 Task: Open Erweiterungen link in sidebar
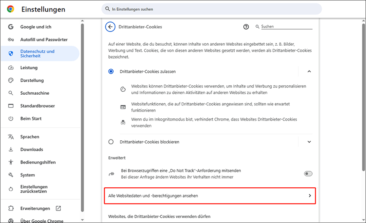35,208
